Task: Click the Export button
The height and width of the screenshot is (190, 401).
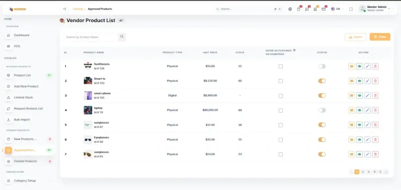Action: pos(356,37)
